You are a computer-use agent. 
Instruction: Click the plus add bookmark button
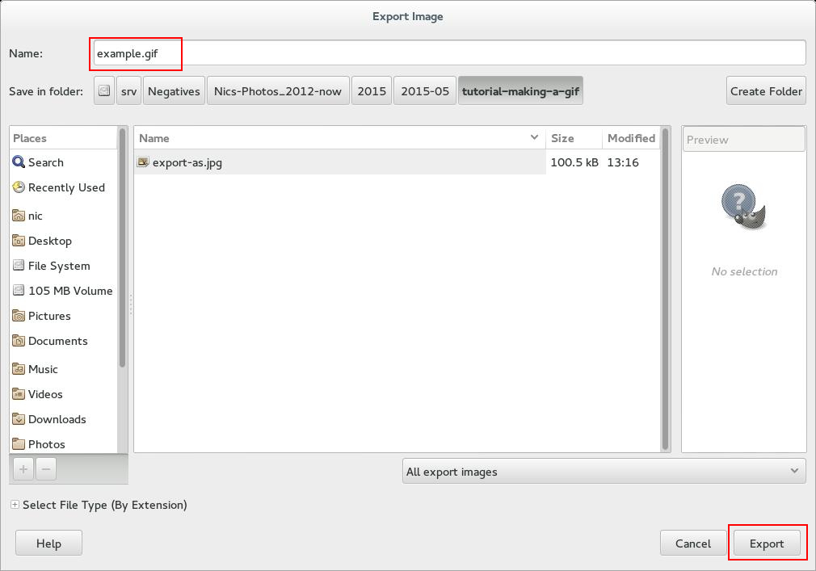(23, 468)
